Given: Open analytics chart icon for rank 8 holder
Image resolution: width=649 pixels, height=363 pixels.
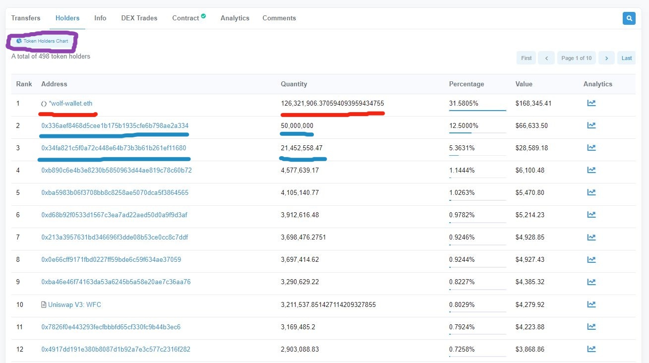Looking at the screenshot, I should click(x=591, y=259).
